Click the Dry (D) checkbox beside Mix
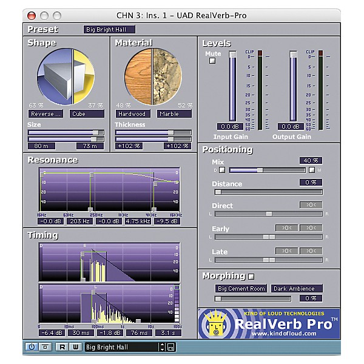This screenshot has width=364, height=364. coord(222,170)
